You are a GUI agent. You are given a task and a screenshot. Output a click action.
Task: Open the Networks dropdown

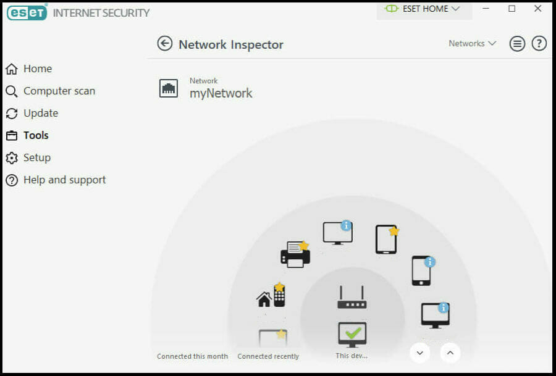pos(473,44)
